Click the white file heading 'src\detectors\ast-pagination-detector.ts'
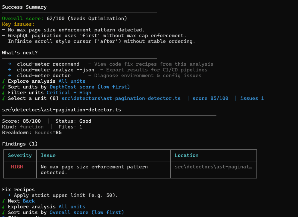The height and width of the screenshot is (217, 298). (62, 109)
